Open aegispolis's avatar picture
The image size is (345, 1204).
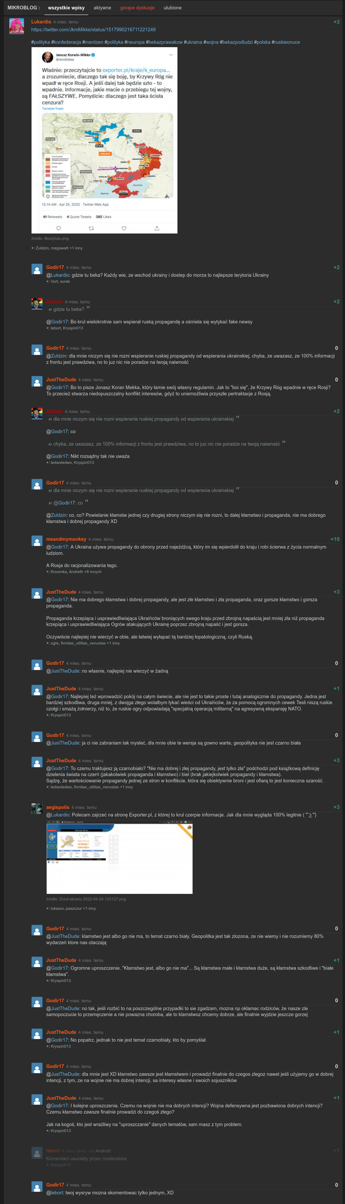pyautogui.click(x=37, y=808)
